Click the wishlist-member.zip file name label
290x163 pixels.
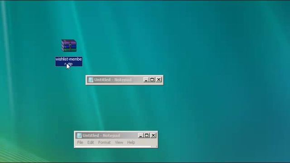point(69,62)
